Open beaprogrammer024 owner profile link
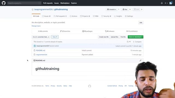 click(43, 9)
